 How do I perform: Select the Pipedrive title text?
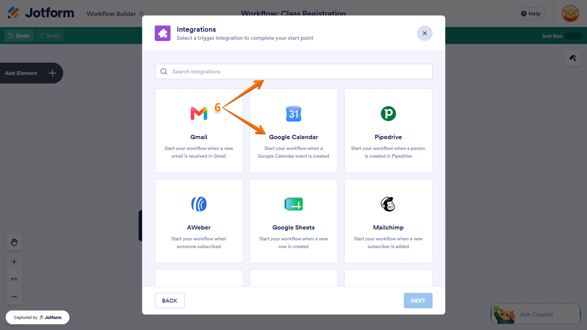(x=388, y=137)
